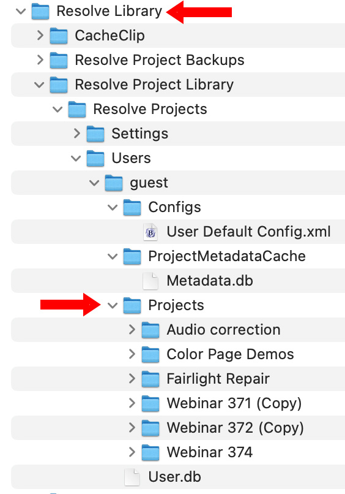Expand the Webinar 372 (Copy) folder
Screen dimensions: 345x494
tap(132, 428)
